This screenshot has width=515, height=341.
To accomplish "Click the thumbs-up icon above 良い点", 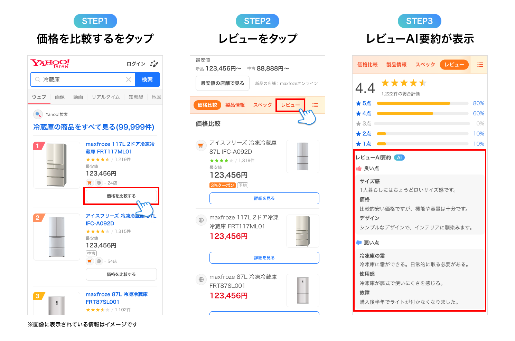I will (x=358, y=168).
